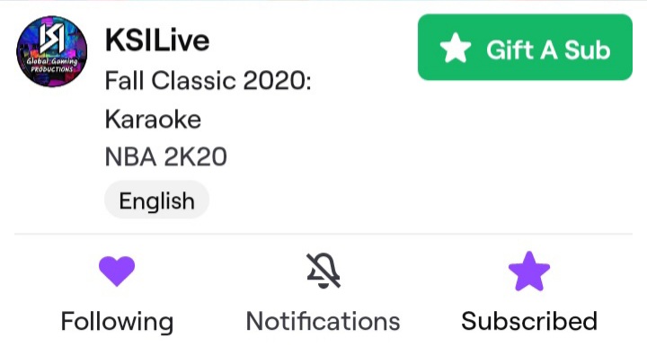Toggle subscription via the Subscribed label
The height and width of the screenshot is (347, 647).
tap(529, 321)
